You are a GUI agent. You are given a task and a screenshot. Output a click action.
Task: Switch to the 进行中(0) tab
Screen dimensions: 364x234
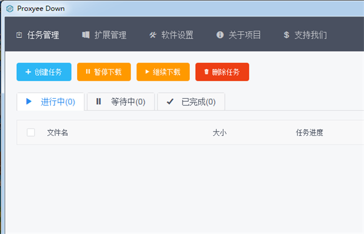tap(50, 102)
